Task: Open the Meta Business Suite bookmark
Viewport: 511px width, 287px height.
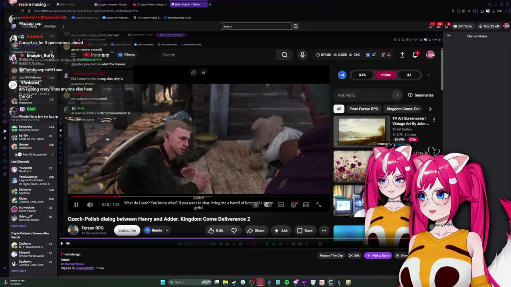Action: (x=177, y=18)
